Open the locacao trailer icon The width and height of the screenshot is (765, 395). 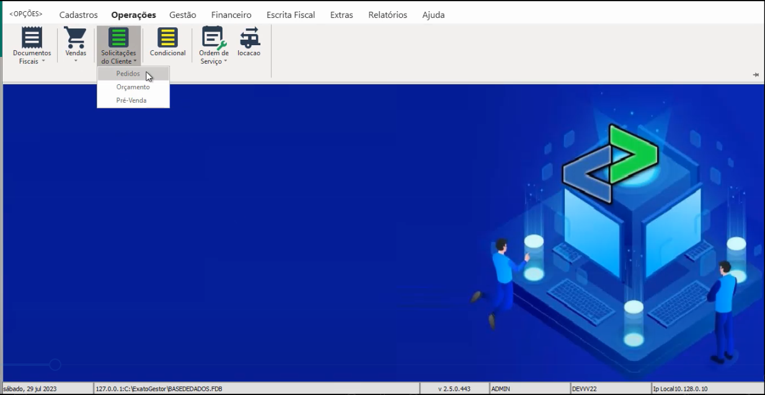click(249, 38)
